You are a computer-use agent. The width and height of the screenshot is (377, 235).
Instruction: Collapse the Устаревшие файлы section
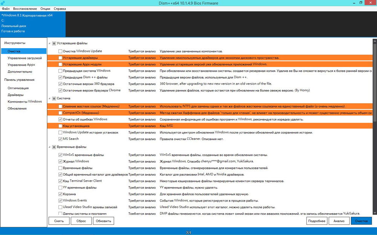(x=49, y=43)
